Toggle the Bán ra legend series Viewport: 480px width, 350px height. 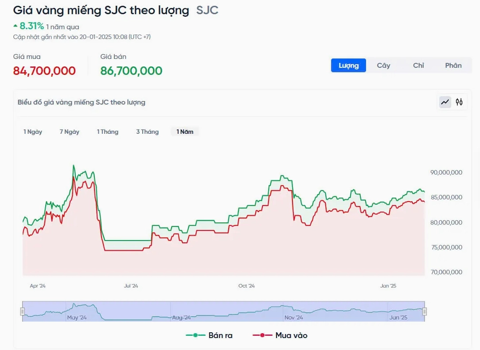[x=209, y=335]
